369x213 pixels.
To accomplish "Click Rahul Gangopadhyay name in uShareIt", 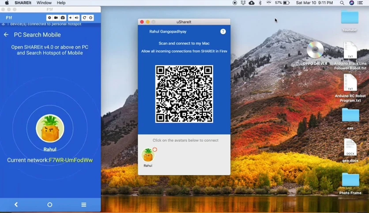I will (x=168, y=31).
